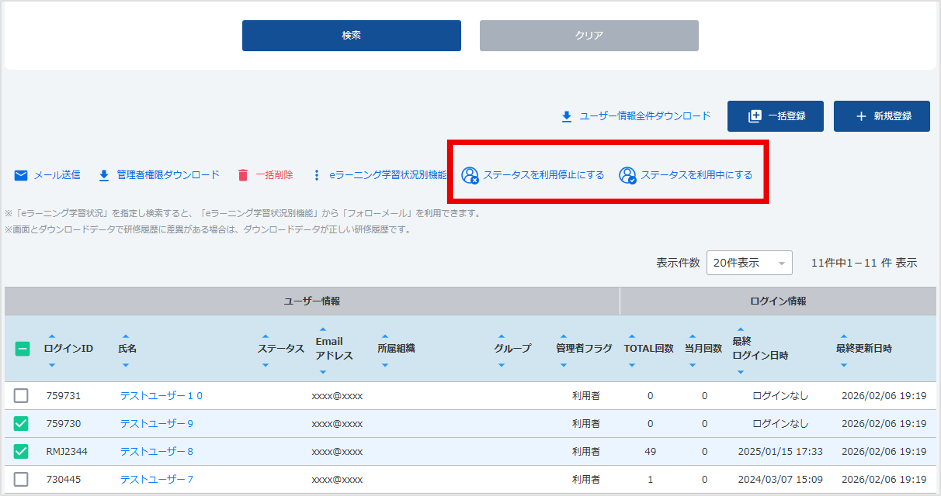The height and width of the screenshot is (496, 941).
Task: Click the user-check icon ステータスを利用中にする
Action: pos(627,175)
